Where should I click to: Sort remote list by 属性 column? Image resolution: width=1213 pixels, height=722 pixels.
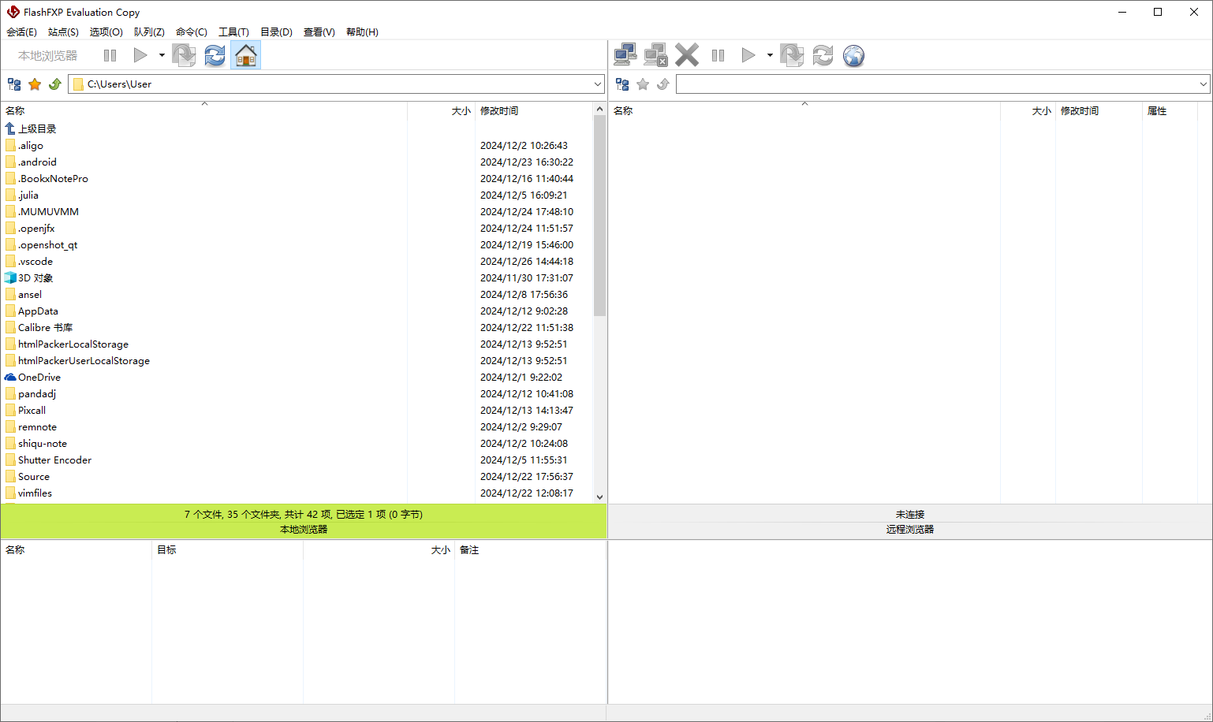(1170, 111)
